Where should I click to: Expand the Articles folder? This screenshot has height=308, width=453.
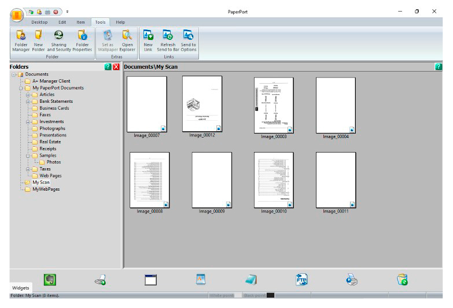[28, 95]
